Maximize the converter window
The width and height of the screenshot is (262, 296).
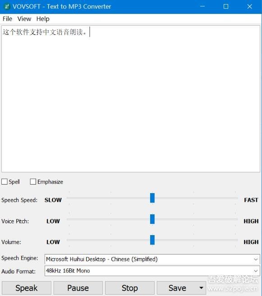click(x=226, y=6)
